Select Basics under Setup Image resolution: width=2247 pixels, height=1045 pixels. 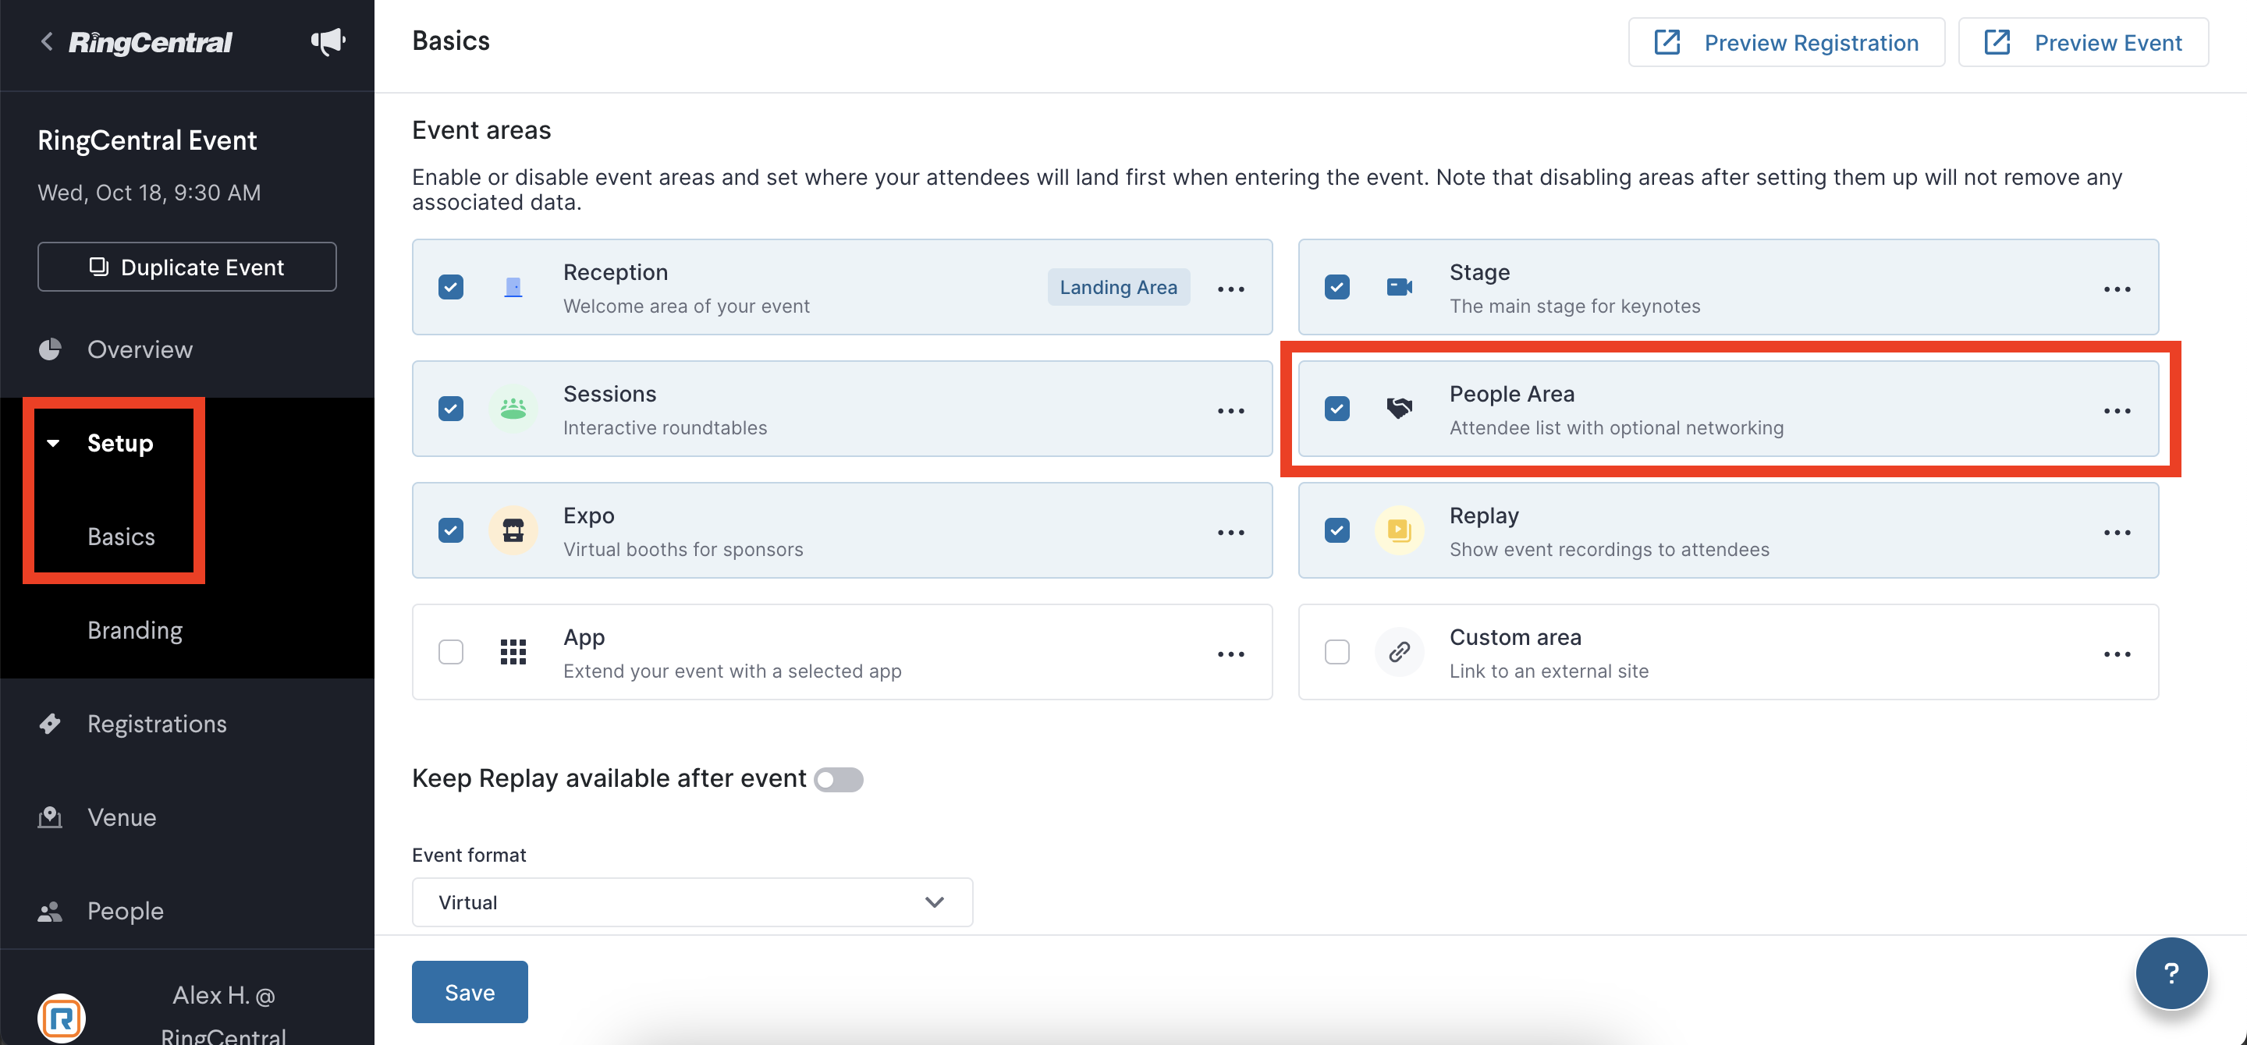(x=121, y=537)
